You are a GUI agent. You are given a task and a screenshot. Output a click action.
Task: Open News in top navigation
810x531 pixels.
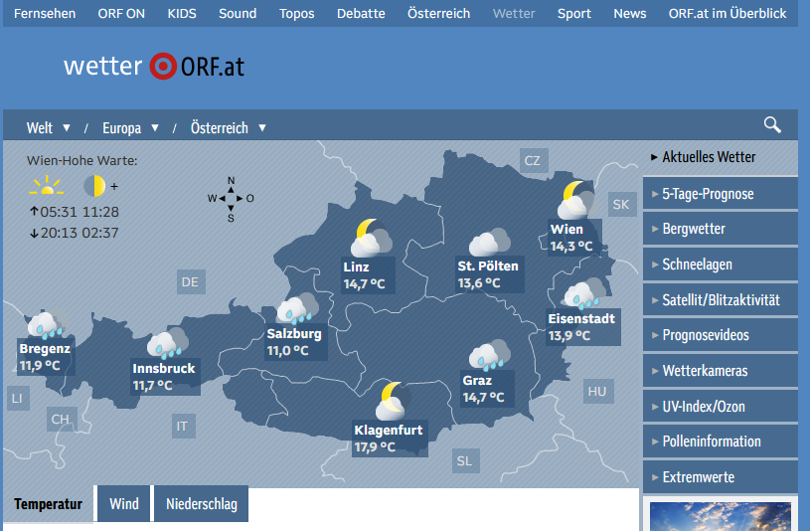[x=630, y=14]
